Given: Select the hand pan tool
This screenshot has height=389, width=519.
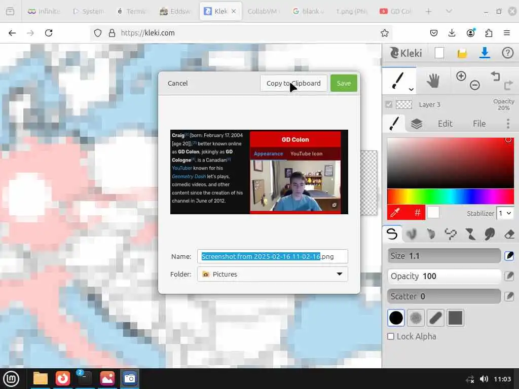Looking at the screenshot, I should tap(433, 81).
